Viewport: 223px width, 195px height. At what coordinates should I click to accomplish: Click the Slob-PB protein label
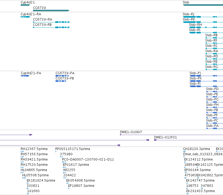(x=212, y=110)
